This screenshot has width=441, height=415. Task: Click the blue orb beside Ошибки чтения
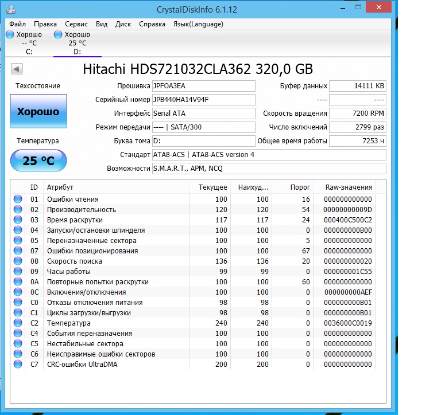[18, 199]
